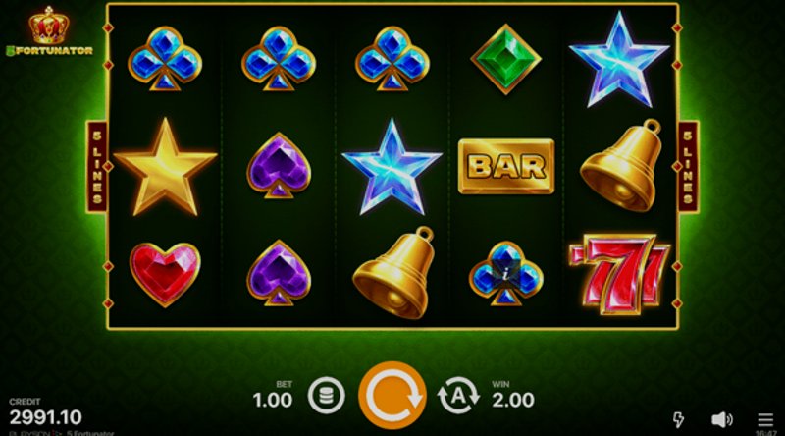Select the gold star symbol
Image resolution: width=785 pixels, height=436 pixels.
pos(165,167)
